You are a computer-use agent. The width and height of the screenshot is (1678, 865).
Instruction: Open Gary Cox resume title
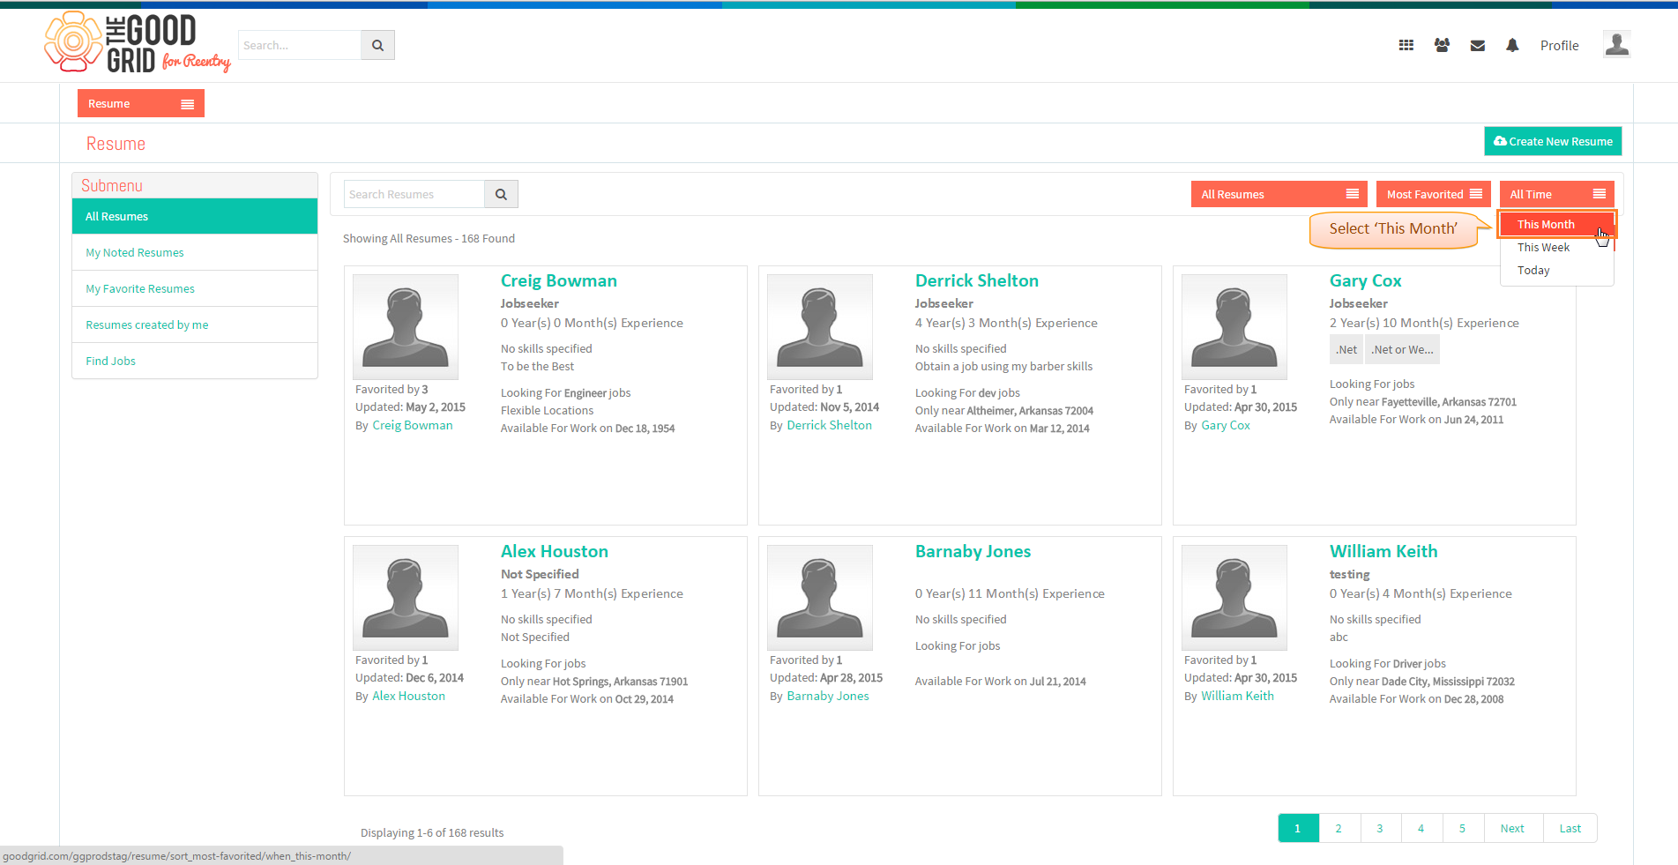[1365, 280]
